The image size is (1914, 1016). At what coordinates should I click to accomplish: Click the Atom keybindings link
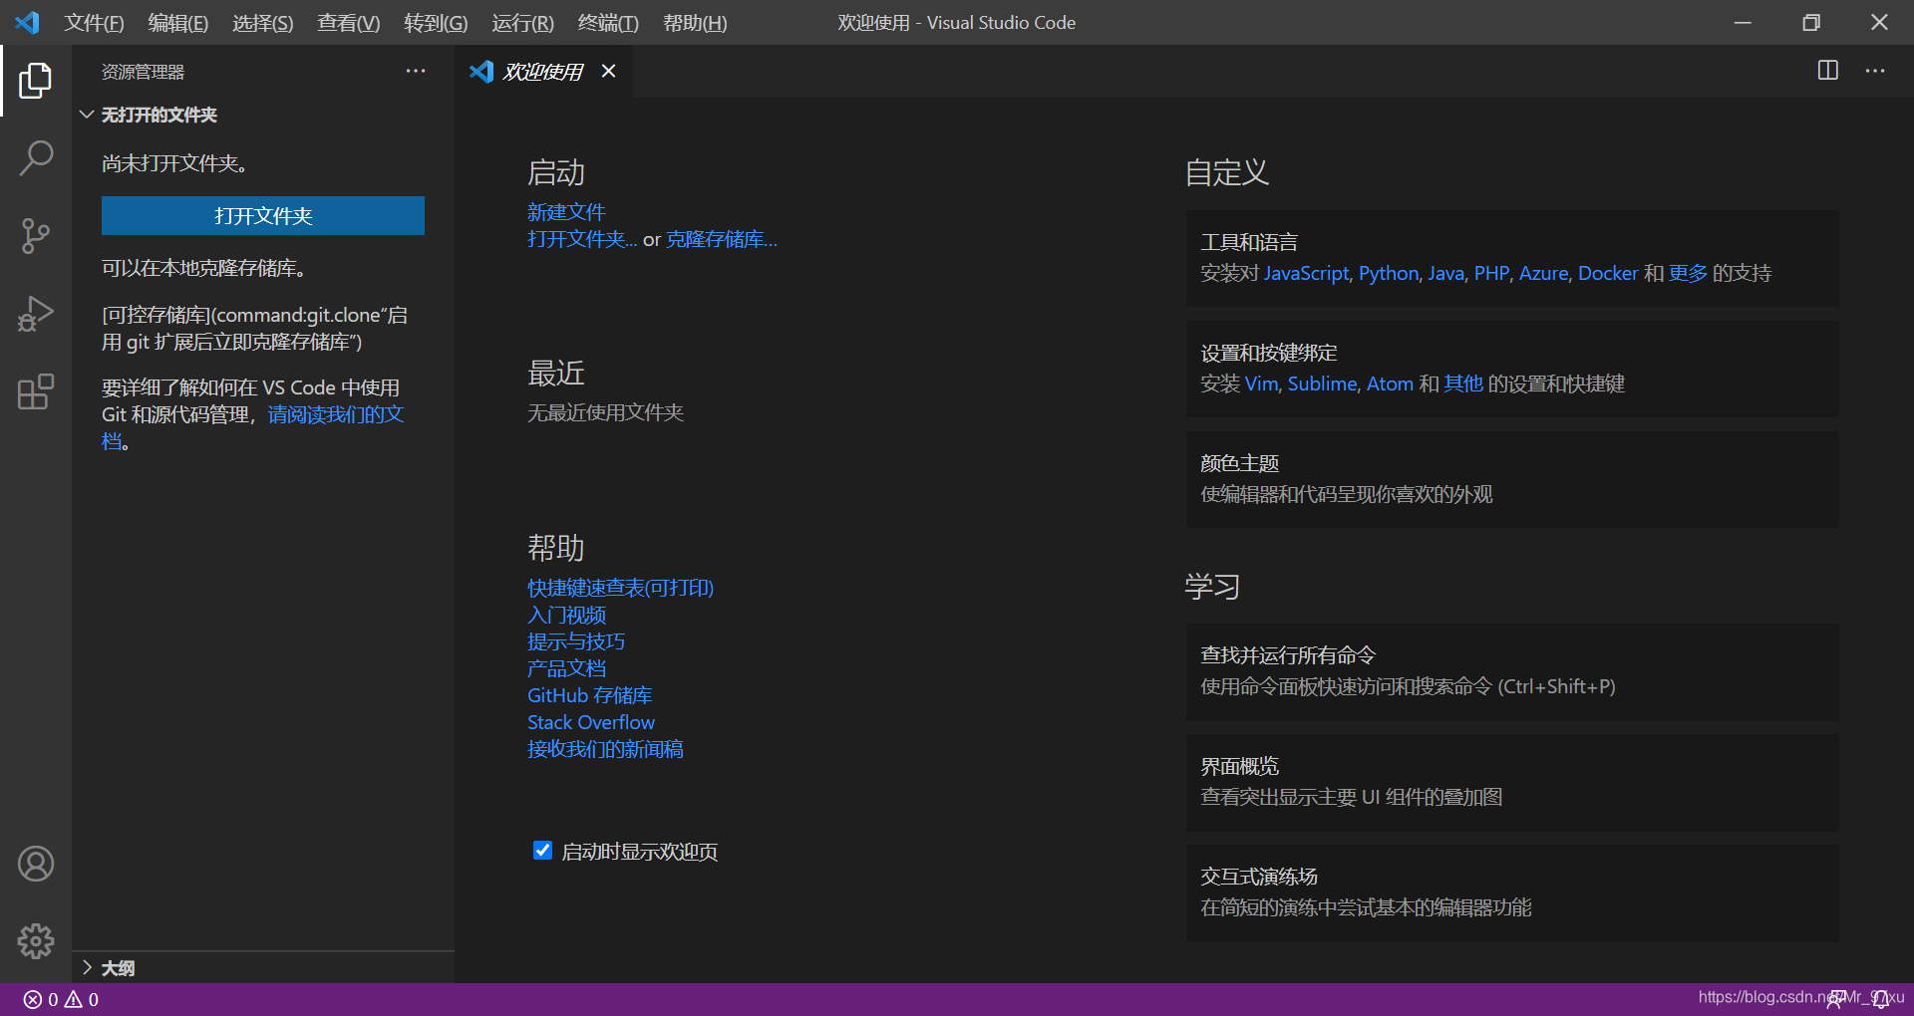1390,383
